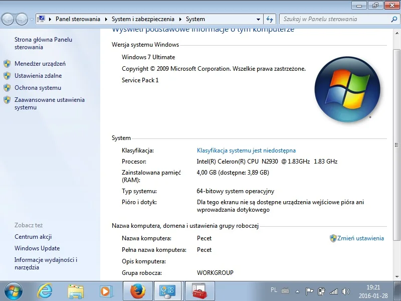The width and height of the screenshot is (401, 301).
Task: Click the network signal strength tray icon
Action: click(333, 290)
